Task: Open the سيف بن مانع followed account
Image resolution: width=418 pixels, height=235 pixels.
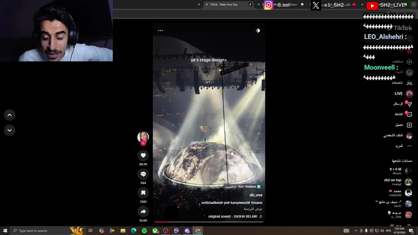Action: (x=394, y=204)
